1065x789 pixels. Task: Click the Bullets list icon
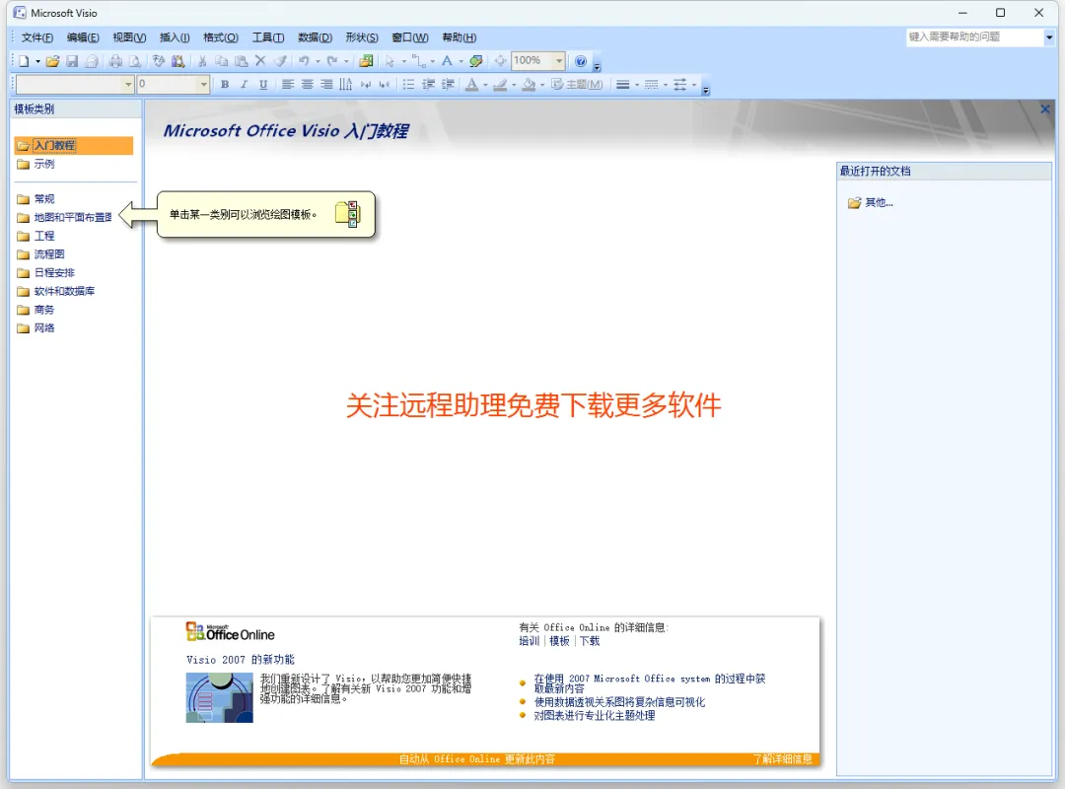coord(408,84)
